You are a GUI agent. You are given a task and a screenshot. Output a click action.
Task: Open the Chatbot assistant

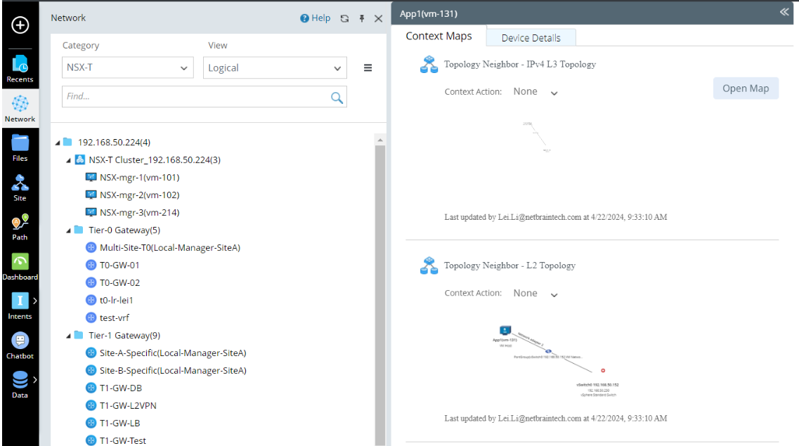click(x=20, y=345)
